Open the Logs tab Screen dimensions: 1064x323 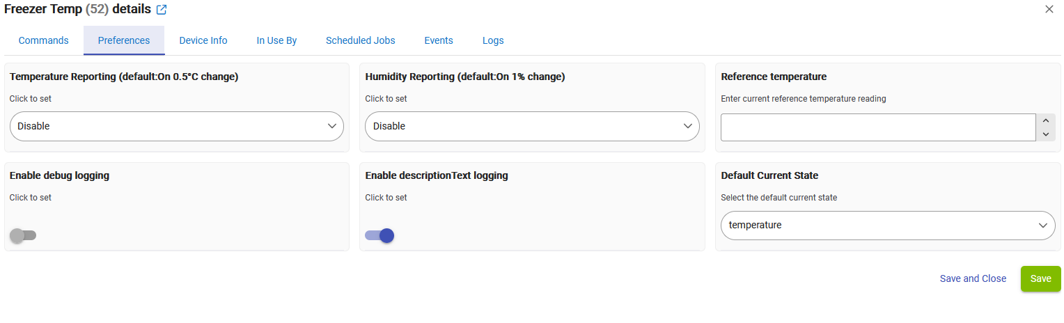(493, 40)
